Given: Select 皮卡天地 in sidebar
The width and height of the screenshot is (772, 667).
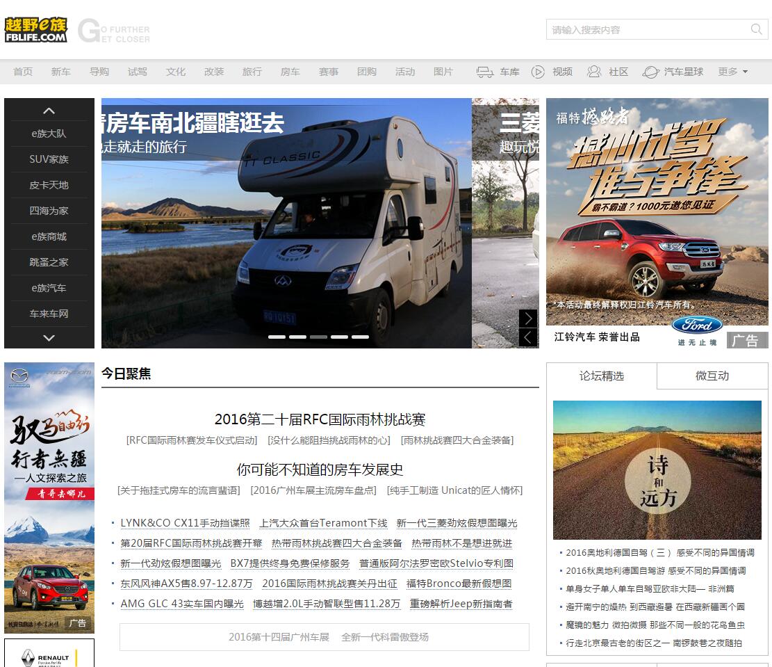Looking at the screenshot, I should click(x=49, y=186).
